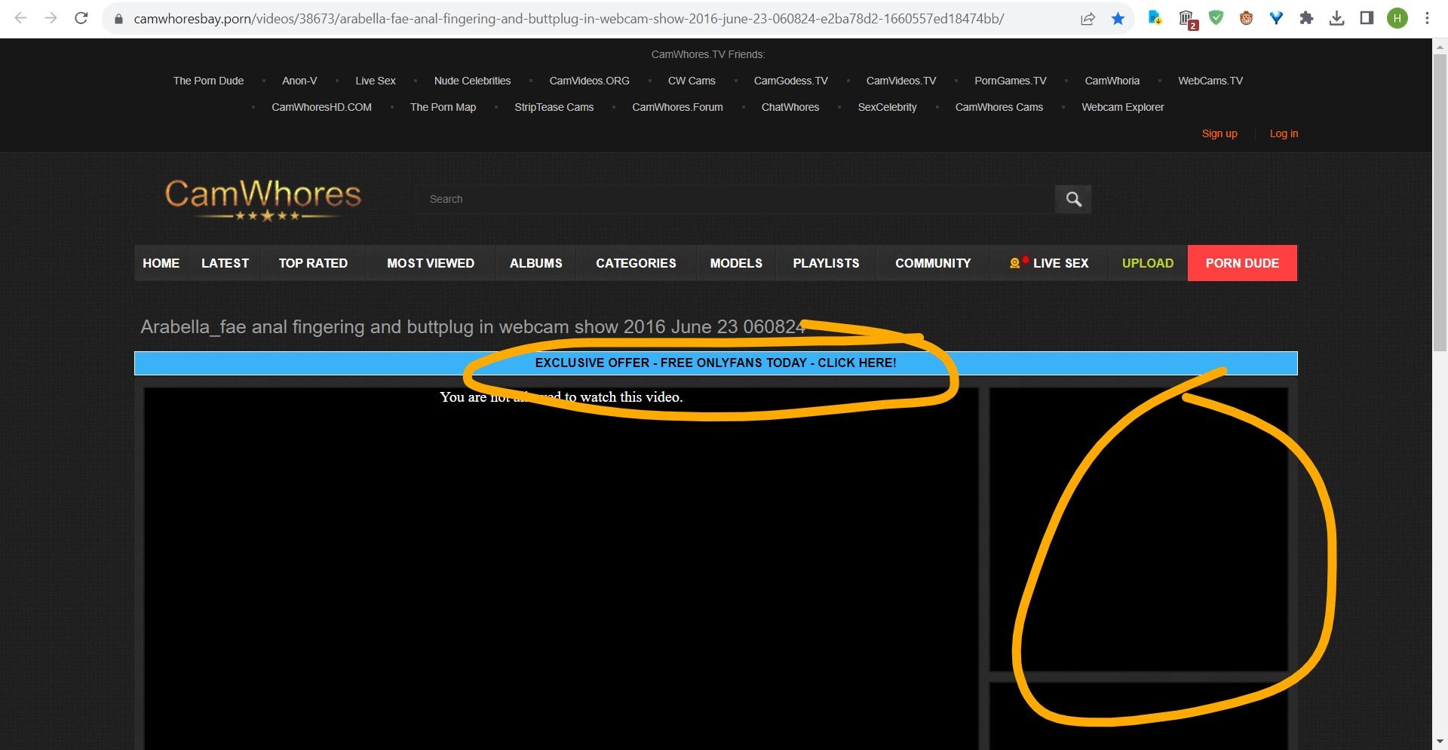Click into the site Search field
The height and width of the screenshot is (750, 1448).
pyautogui.click(x=732, y=199)
